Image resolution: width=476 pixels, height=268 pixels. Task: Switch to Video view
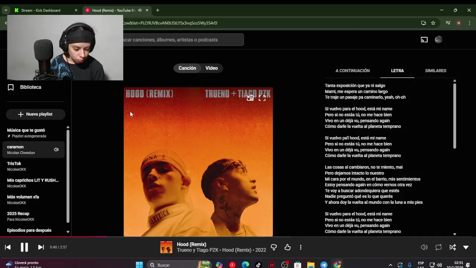[x=212, y=68]
